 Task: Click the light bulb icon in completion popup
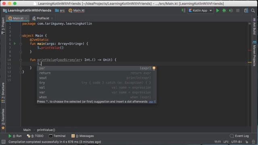pyautogui.click(x=154, y=68)
